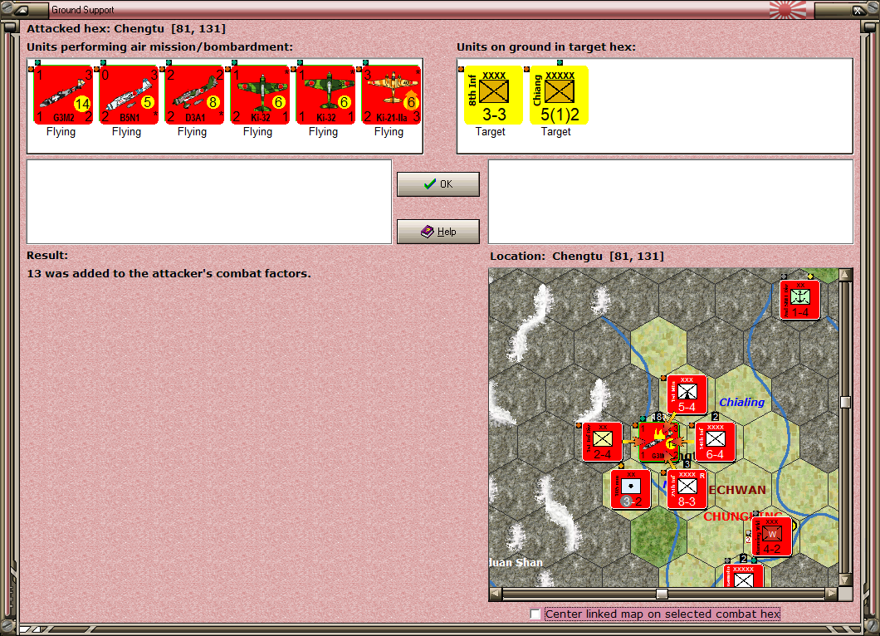
Task: Select the Ki-21-IIa bomber unit counter
Action: click(391, 95)
